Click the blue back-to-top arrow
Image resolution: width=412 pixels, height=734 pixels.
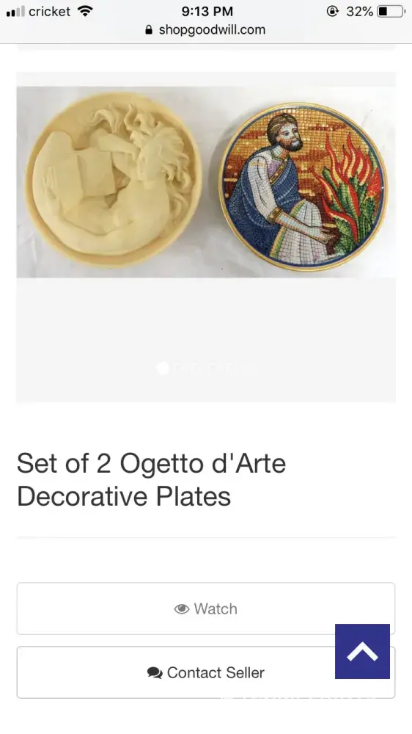click(x=362, y=651)
